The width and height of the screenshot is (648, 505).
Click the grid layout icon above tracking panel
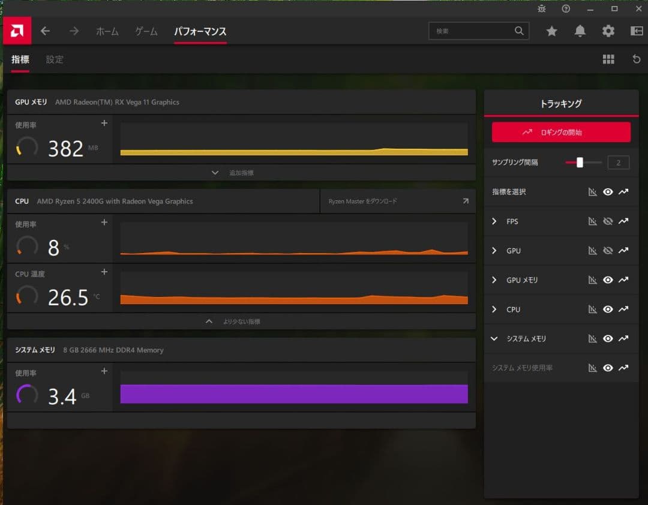[x=608, y=59]
